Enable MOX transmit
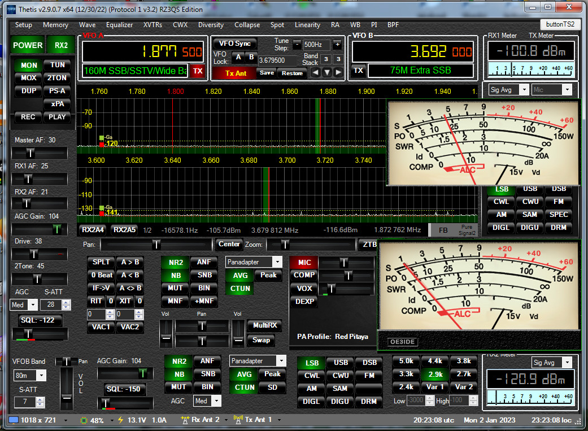This screenshot has width=588, height=431. click(29, 77)
